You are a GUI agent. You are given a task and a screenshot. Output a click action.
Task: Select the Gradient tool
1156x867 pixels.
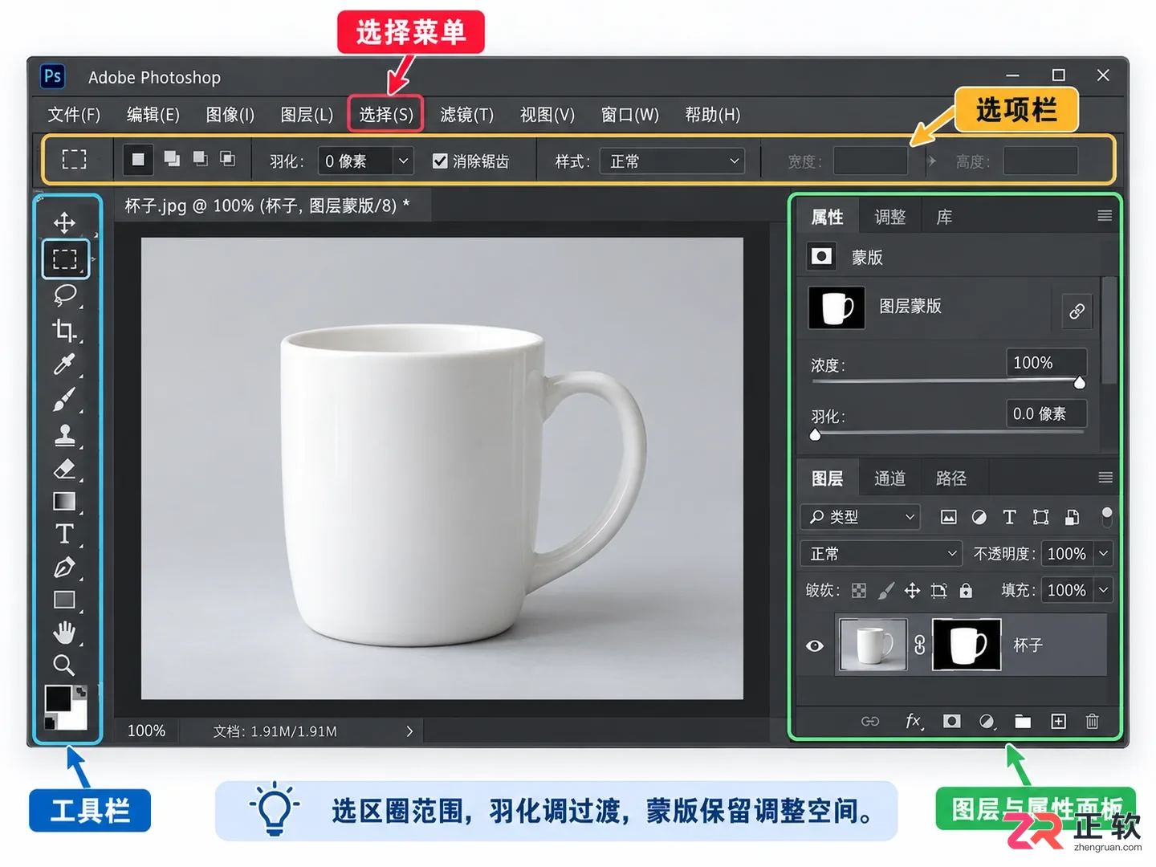pyautogui.click(x=64, y=502)
